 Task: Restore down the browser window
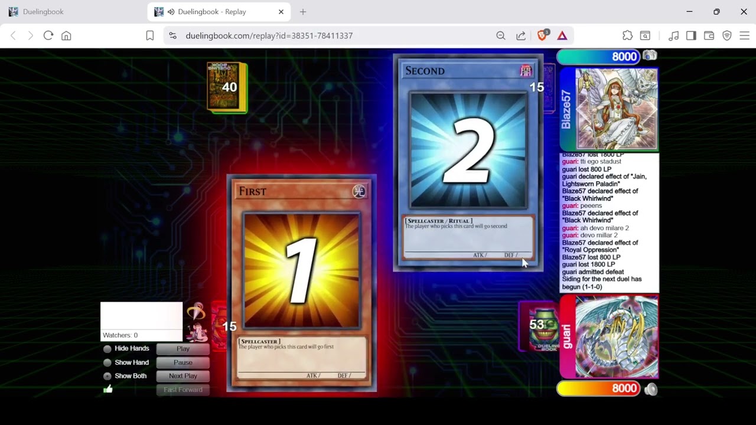point(716,12)
